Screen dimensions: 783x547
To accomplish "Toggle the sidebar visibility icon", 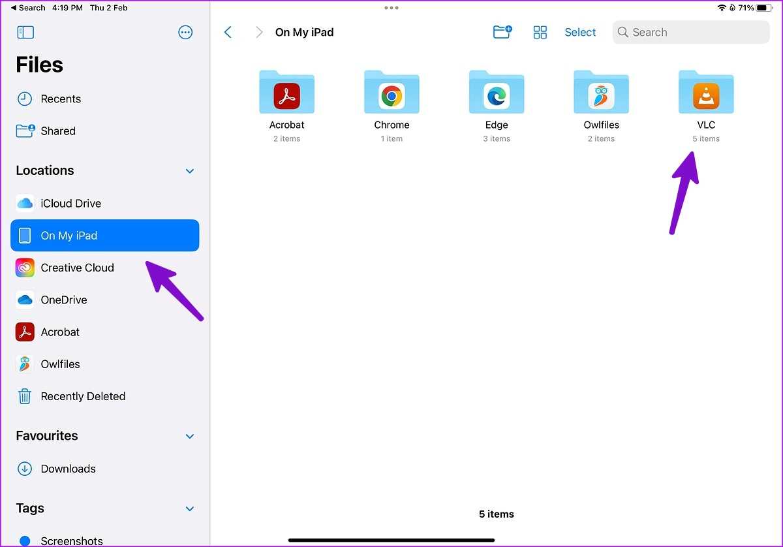I will (25, 33).
